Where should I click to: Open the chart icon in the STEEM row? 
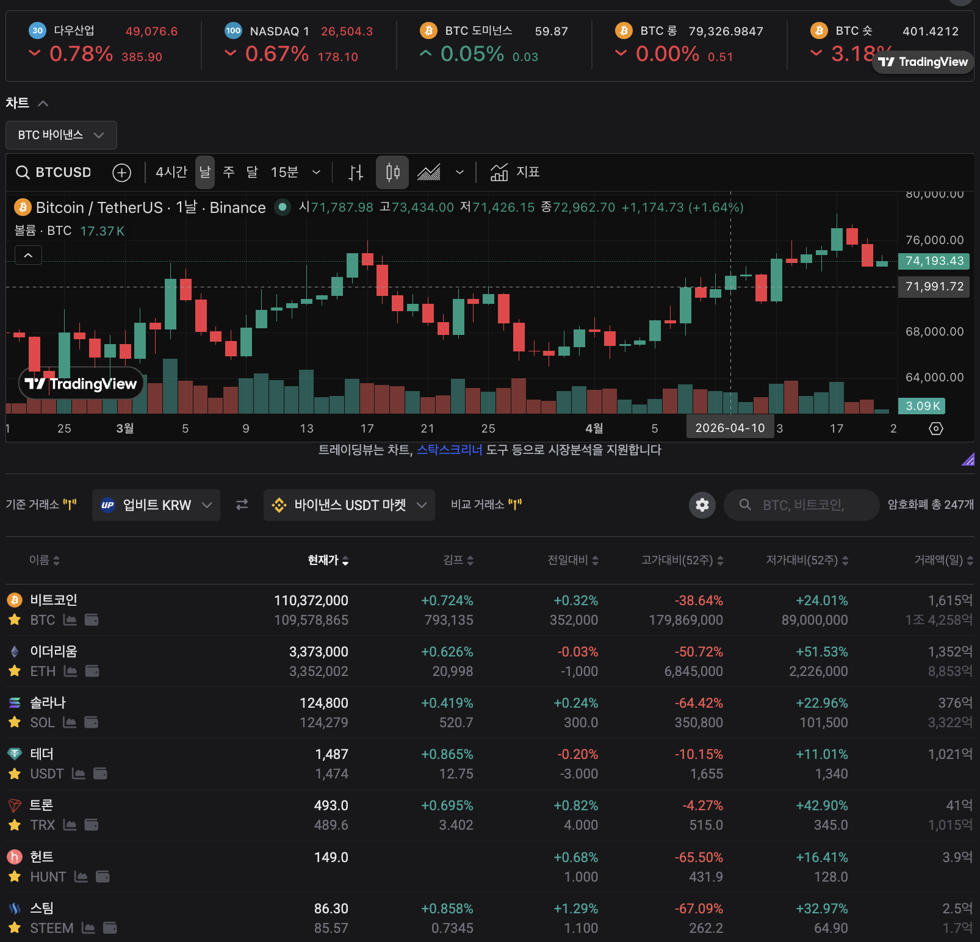[x=88, y=928]
